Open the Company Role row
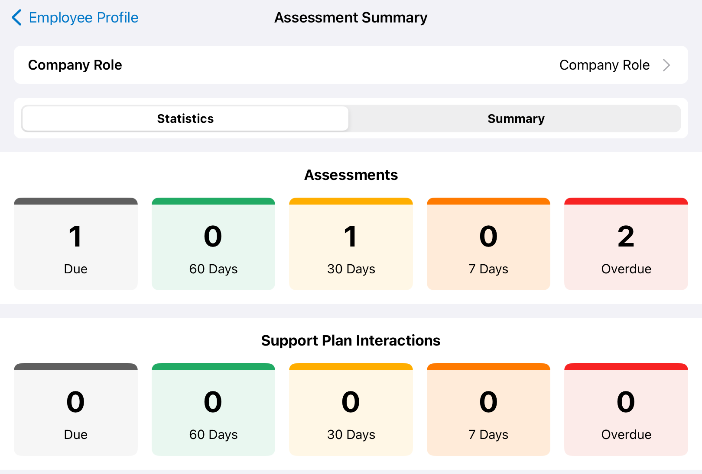702x474 pixels. pyautogui.click(x=351, y=65)
